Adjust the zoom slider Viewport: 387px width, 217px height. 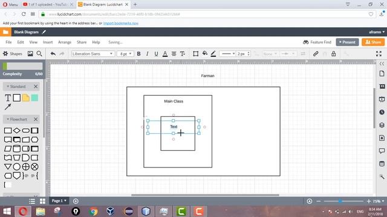(x=340, y=201)
